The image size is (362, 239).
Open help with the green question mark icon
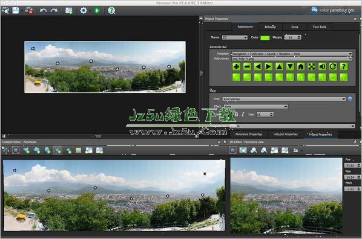[x=111, y=11]
